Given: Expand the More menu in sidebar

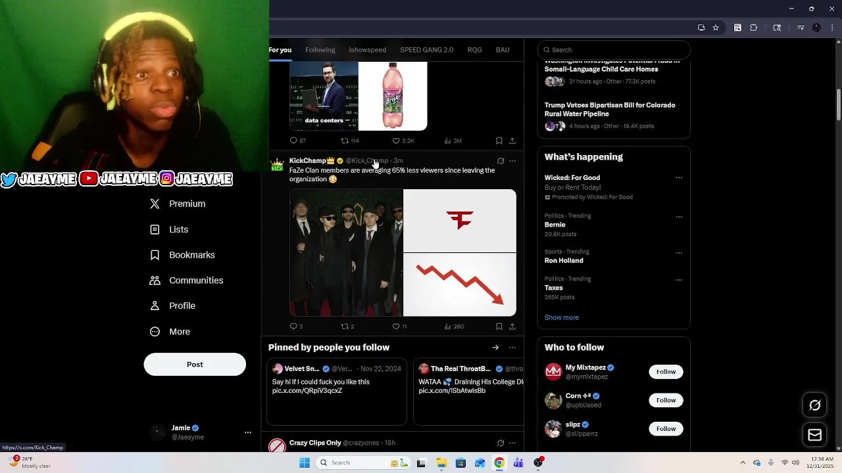Looking at the screenshot, I should coord(170,332).
